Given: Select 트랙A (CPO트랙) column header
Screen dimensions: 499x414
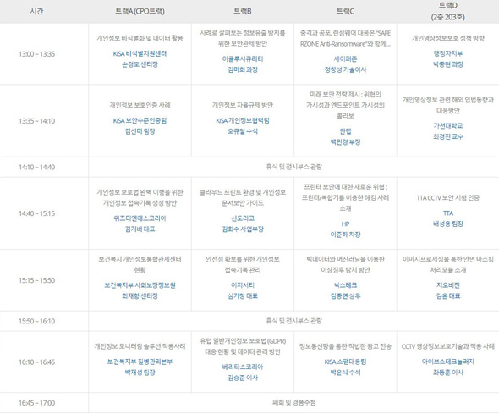Looking at the screenshot, I should click(x=140, y=11).
